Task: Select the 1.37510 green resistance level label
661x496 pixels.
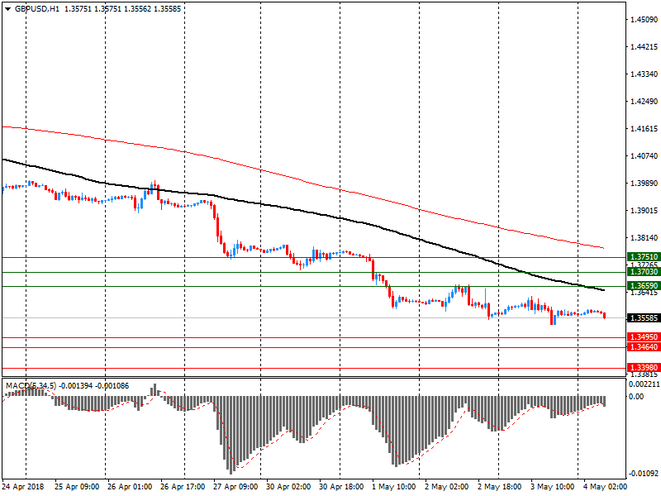Action: point(644,257)
